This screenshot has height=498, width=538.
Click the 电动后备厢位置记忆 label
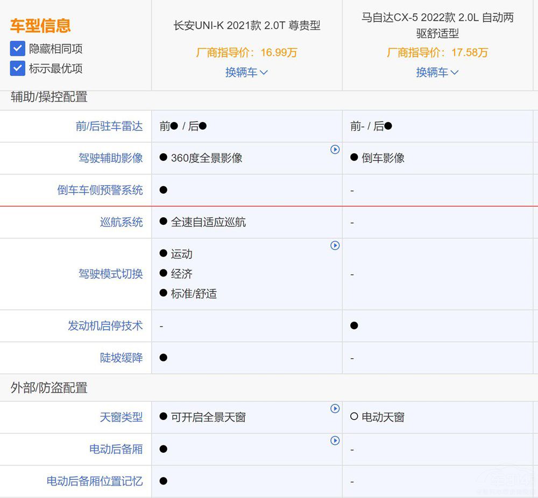coord(95,481)
